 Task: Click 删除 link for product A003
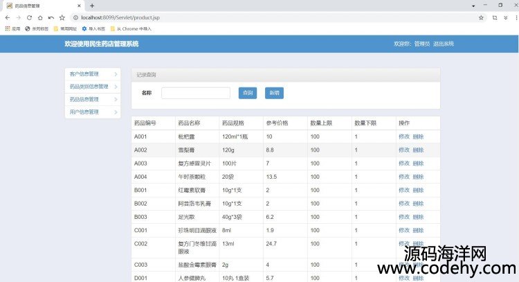pos(418,163)
